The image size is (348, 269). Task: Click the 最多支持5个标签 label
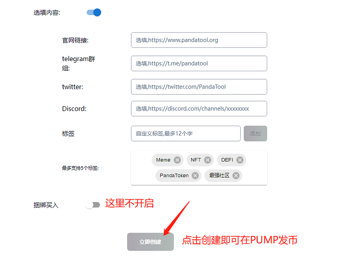pos(80,168)
